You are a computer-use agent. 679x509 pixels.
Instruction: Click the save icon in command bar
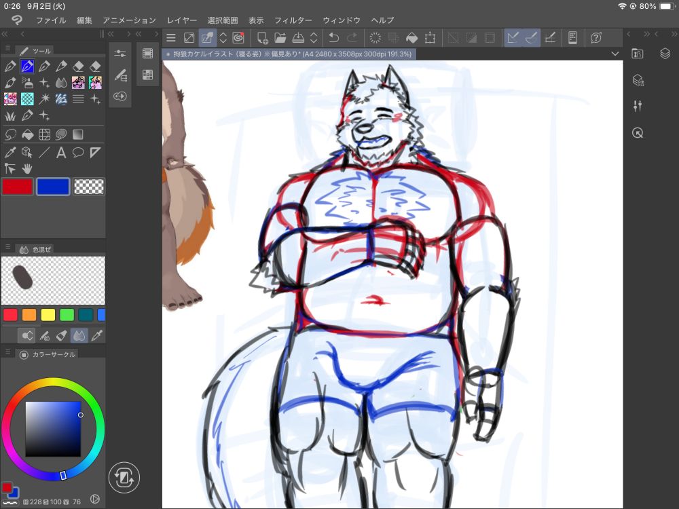point(298,37)
